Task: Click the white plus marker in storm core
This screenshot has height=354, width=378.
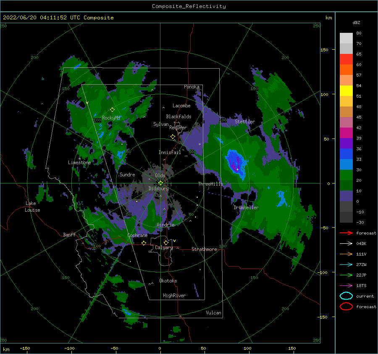Action: (x=237, y=169)
